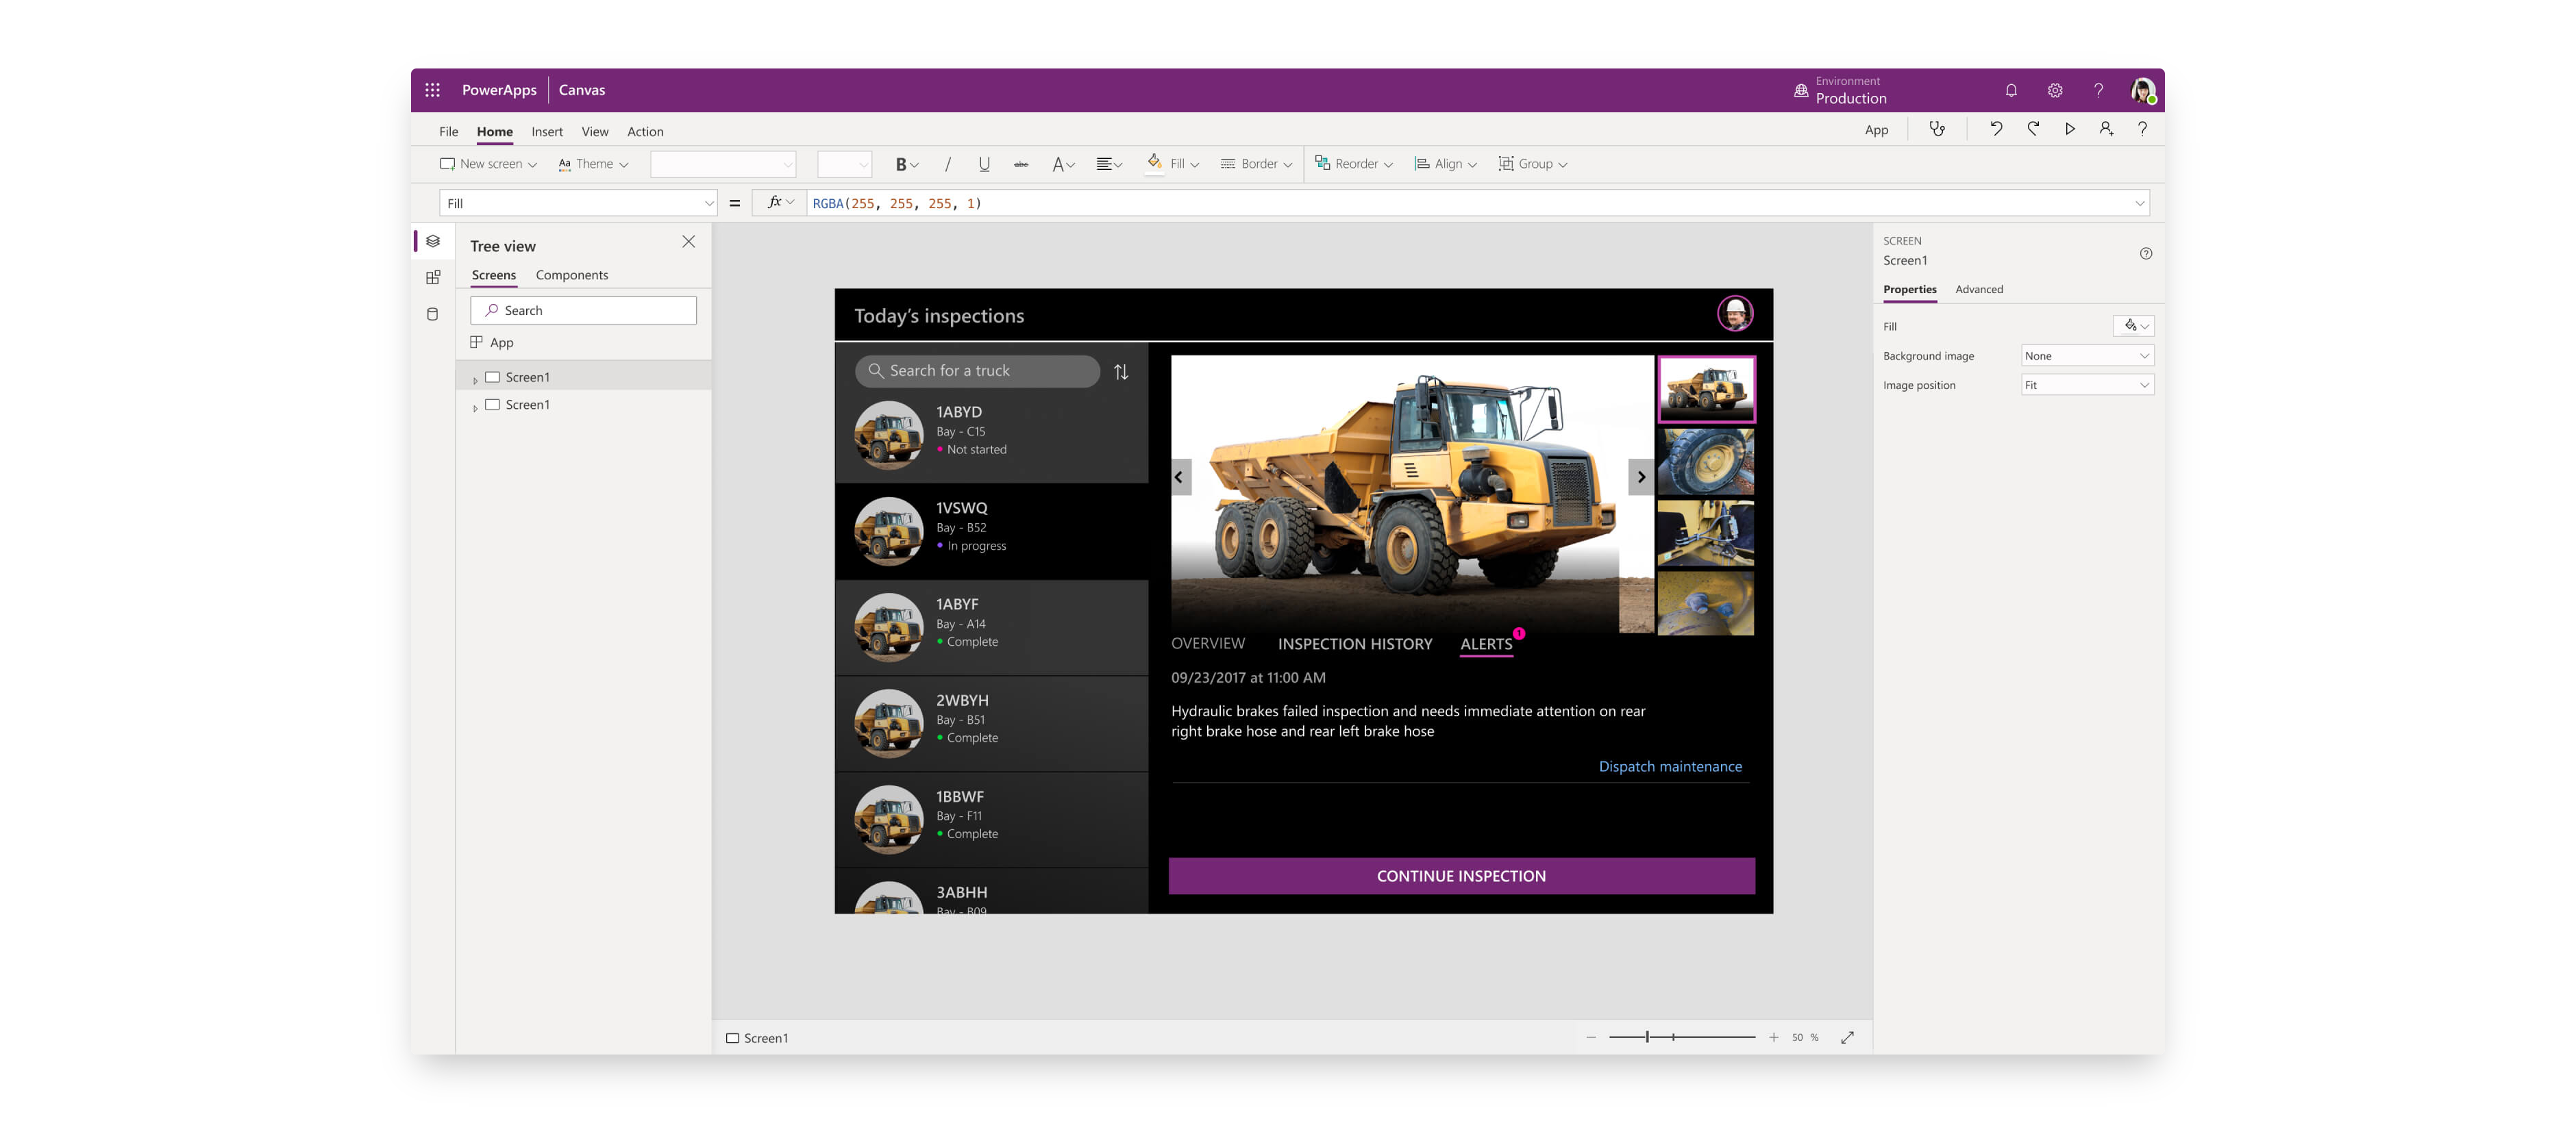2576x1123 pixels.
Task: Open the INSPECTION HISTORY tab
Action: pos(1354,644)
